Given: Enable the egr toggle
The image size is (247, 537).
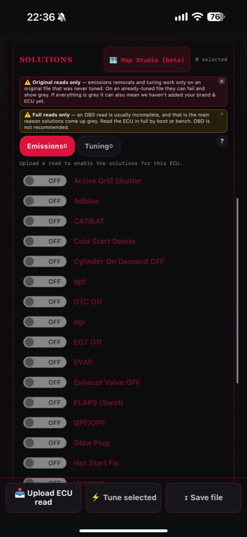Looking at the screenshot, I should [45, 322].
